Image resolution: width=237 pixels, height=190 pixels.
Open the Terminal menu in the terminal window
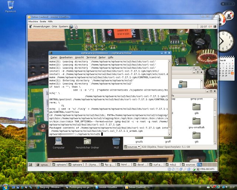91,58
